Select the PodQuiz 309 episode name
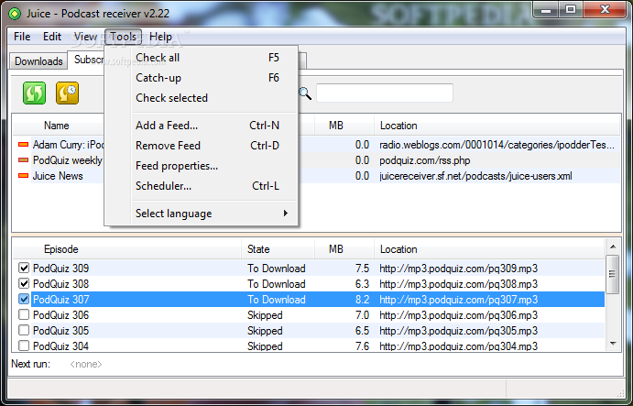The image size is (633, 406). click(61, 269)
